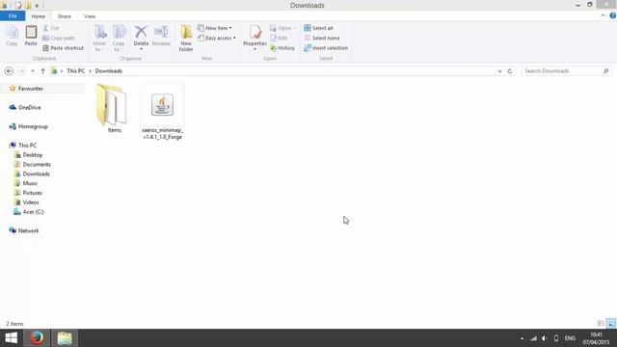This screenshot has height=347, width=617.
Task: Click the Forward navigation arrow
Action: click(22, 70)
